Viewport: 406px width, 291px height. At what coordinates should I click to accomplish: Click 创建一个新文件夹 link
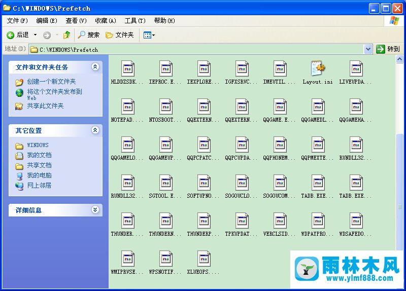[51, 82]
